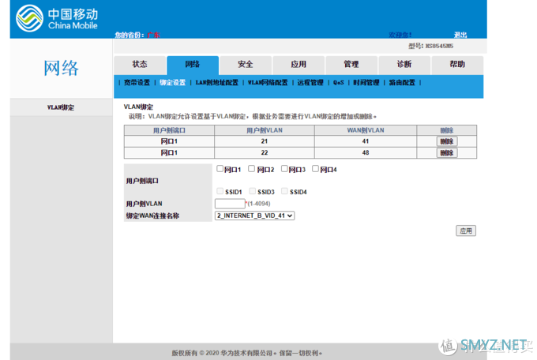Open 远程管理 submenu

[x=310, y=83]
